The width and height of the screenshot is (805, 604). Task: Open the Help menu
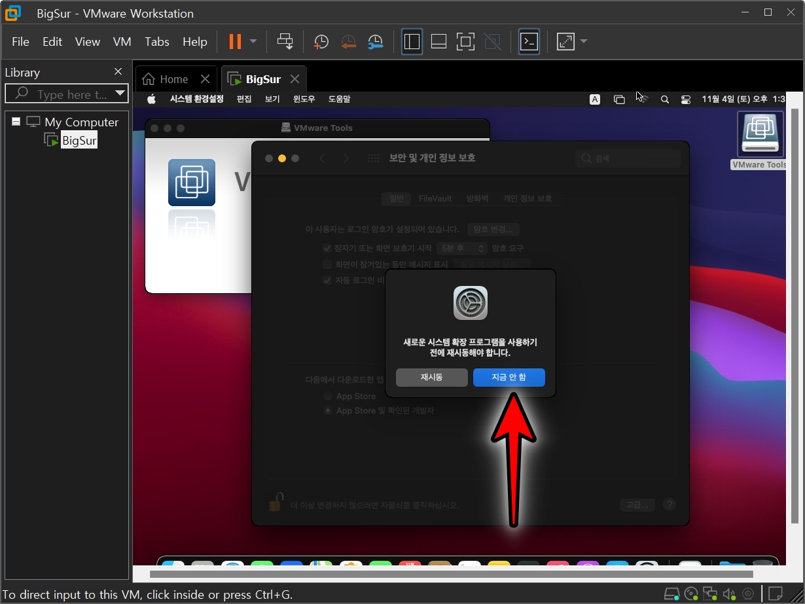(195, 42)
